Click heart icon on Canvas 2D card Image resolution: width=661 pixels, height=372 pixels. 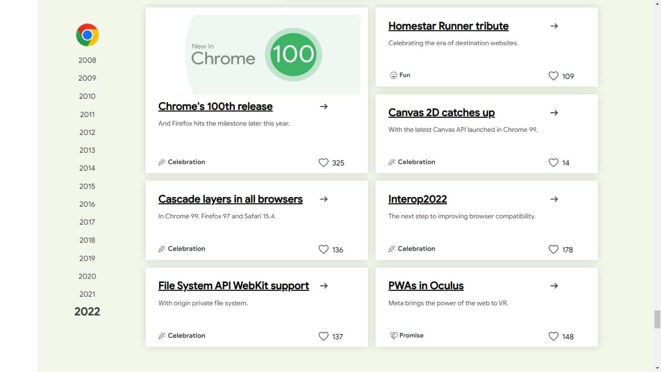553,163
